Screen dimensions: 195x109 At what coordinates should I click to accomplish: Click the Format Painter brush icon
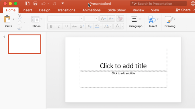coord(19,29)
